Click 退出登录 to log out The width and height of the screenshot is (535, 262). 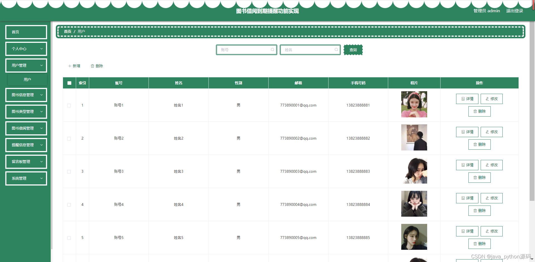[514, 11]
